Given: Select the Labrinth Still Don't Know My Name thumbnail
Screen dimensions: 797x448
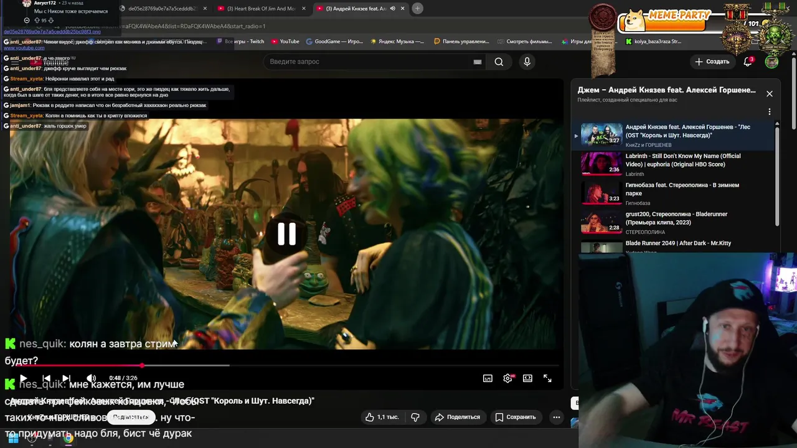Looking at the screenshot, I should click(x=601, y=163).
